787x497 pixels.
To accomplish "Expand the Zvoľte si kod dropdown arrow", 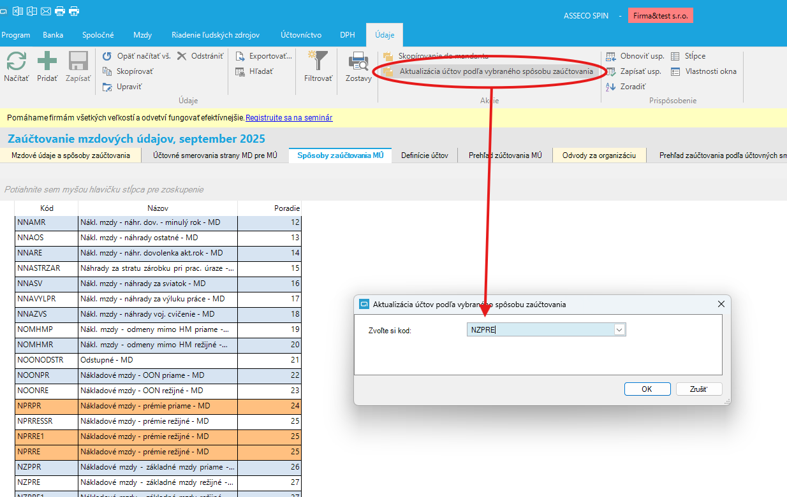I will click(x=619, y=329).
